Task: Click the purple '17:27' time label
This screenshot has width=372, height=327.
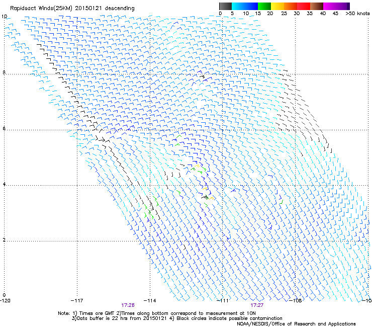Action: 257,305
